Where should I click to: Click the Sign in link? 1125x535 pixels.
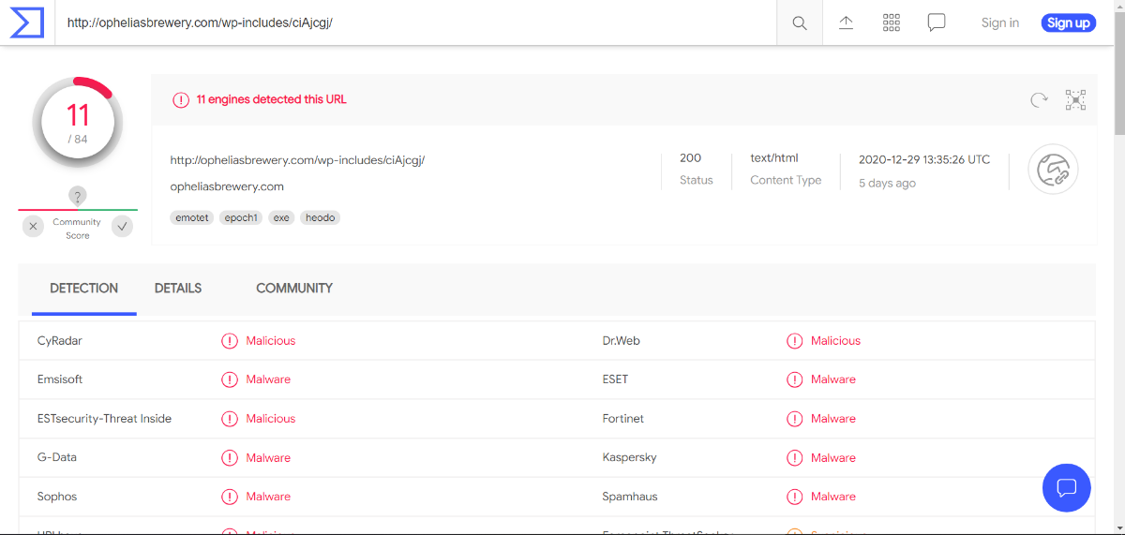(999, 22)
